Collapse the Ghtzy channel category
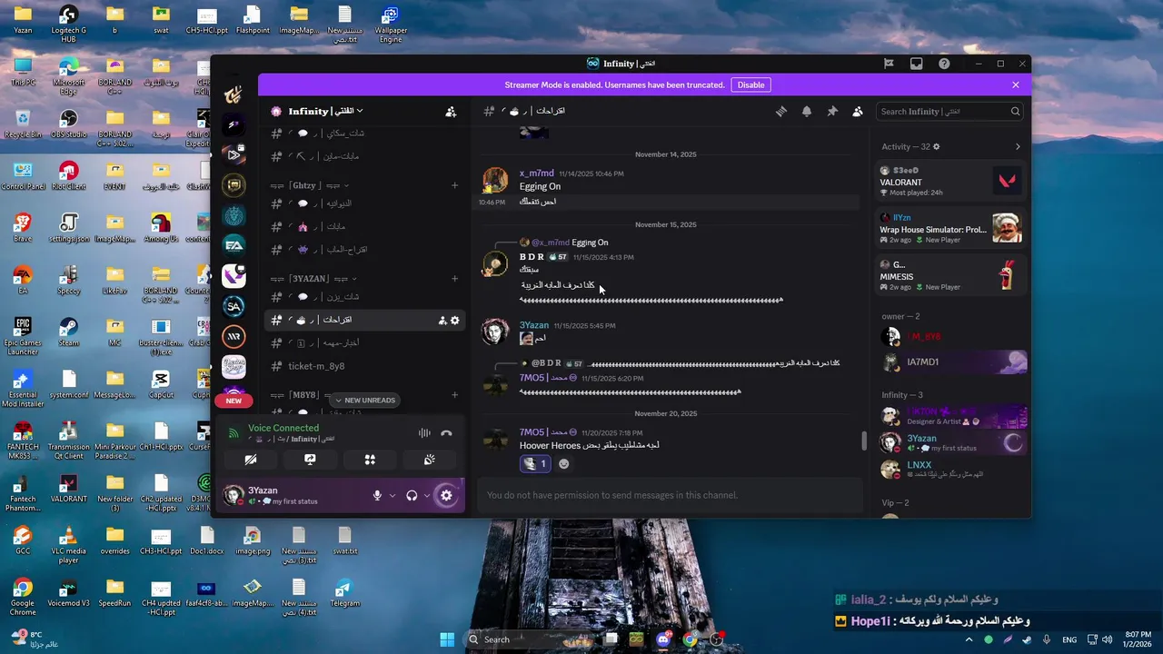Viewport: 1163px width, 654px height. pyautogui.click(x=311, y=185)
